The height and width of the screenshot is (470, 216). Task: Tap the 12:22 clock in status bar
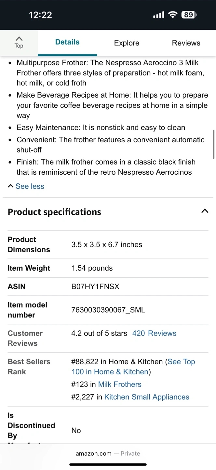pyautogui.click(x=40, y=15)
